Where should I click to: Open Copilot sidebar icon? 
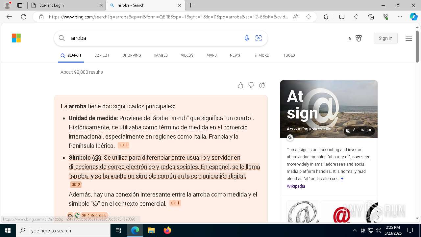pyautogui.click(x=413, y=17)
